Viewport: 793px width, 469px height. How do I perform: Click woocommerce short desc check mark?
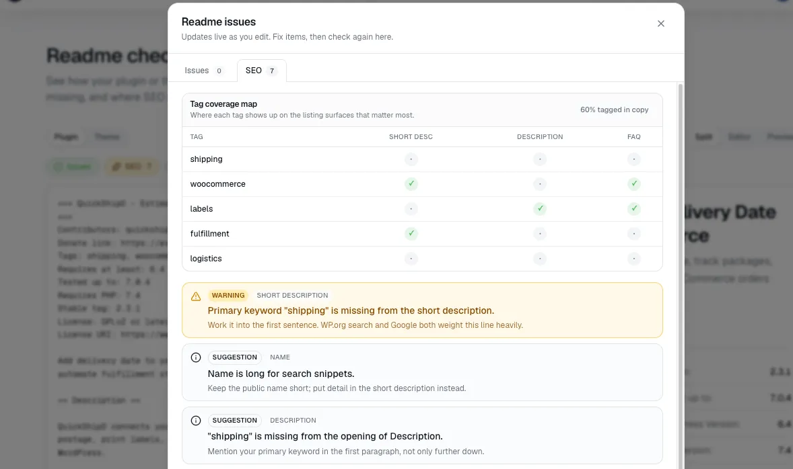[411, 183]
